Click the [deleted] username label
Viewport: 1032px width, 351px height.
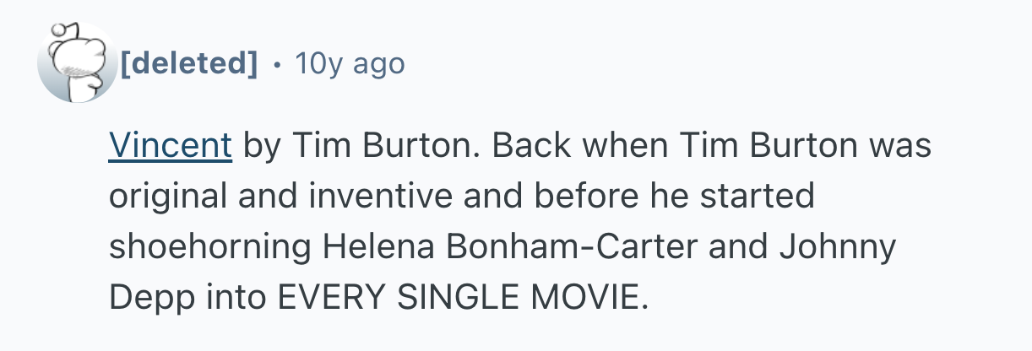189,62
